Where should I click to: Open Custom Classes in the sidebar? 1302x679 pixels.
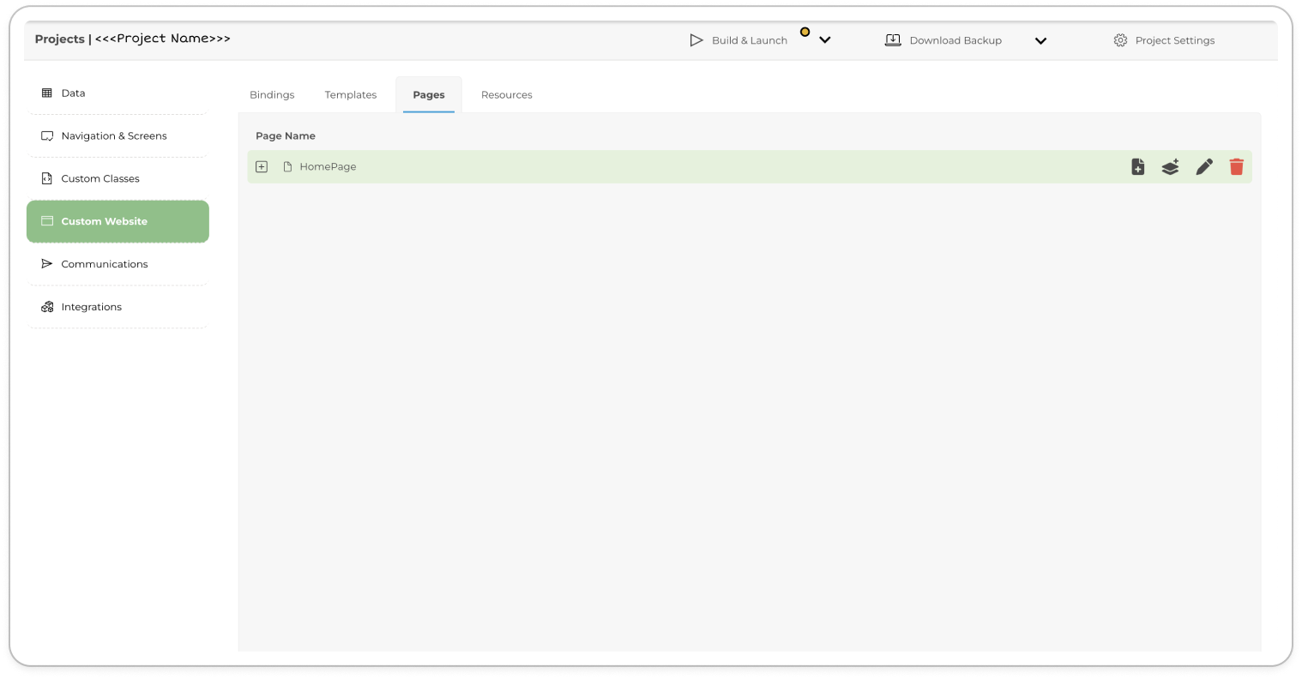click(99, 179)
